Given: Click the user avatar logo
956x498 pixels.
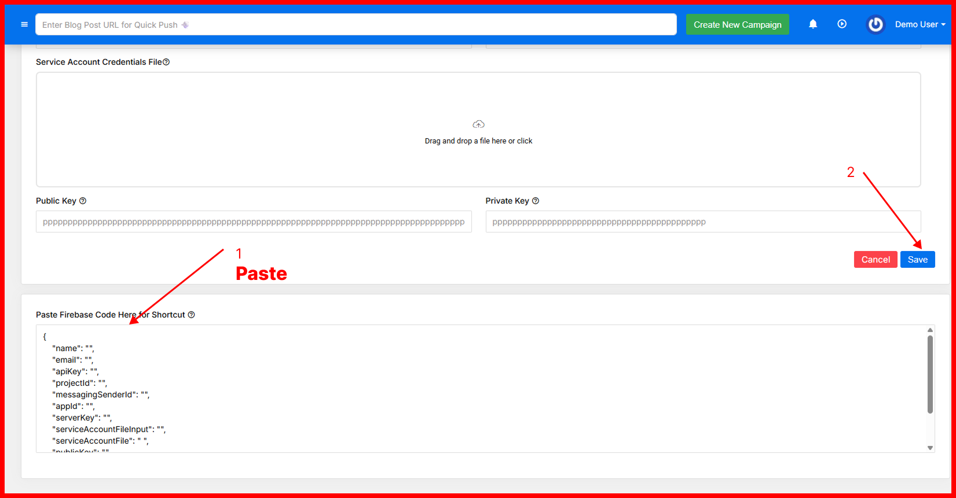Looking at the screenshot, I should click(876, 24).
